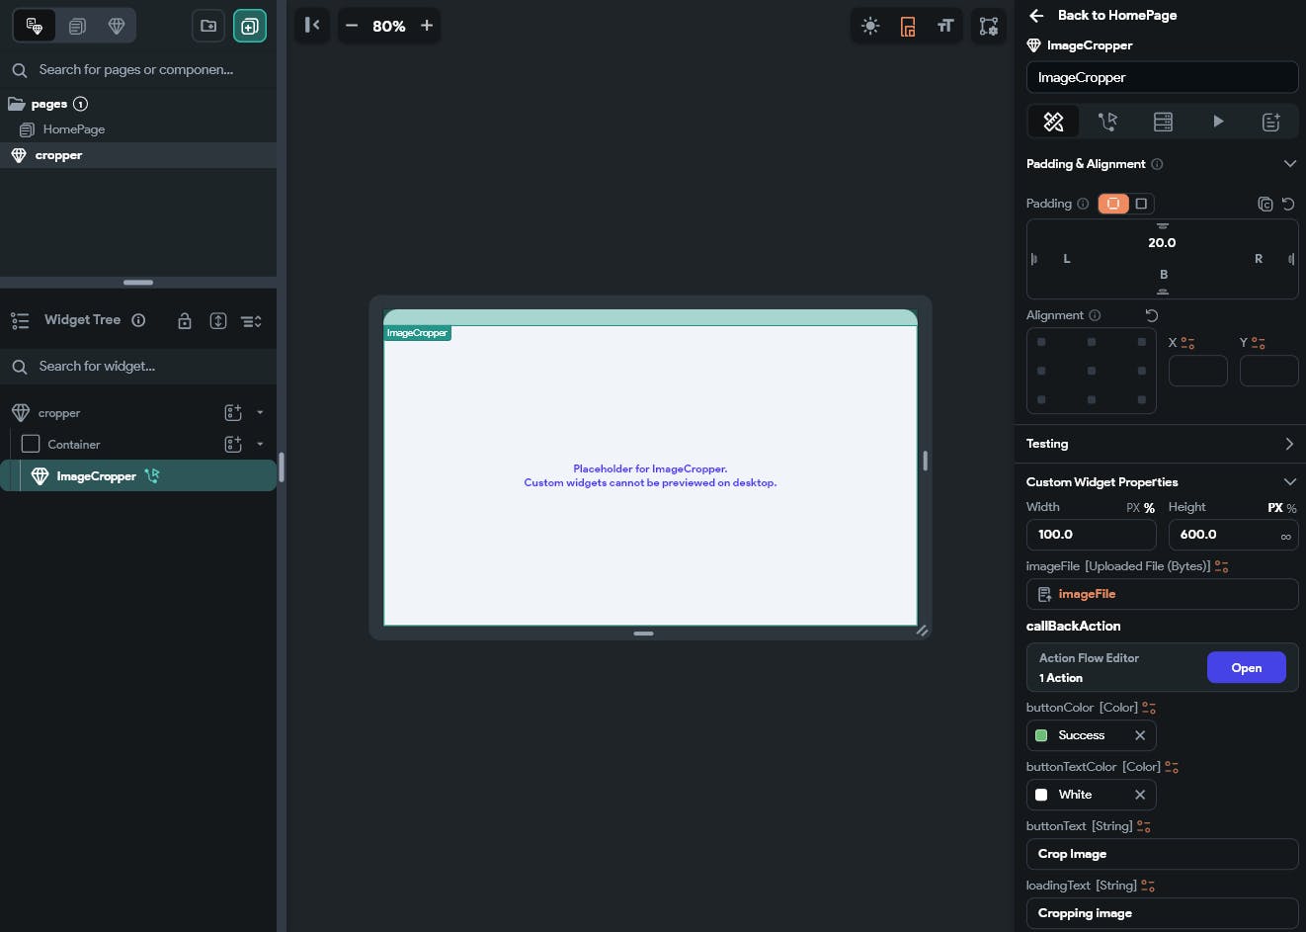Switch to the pages list tab
This screenshot has height=932, width=1306.
click(77, 26)
